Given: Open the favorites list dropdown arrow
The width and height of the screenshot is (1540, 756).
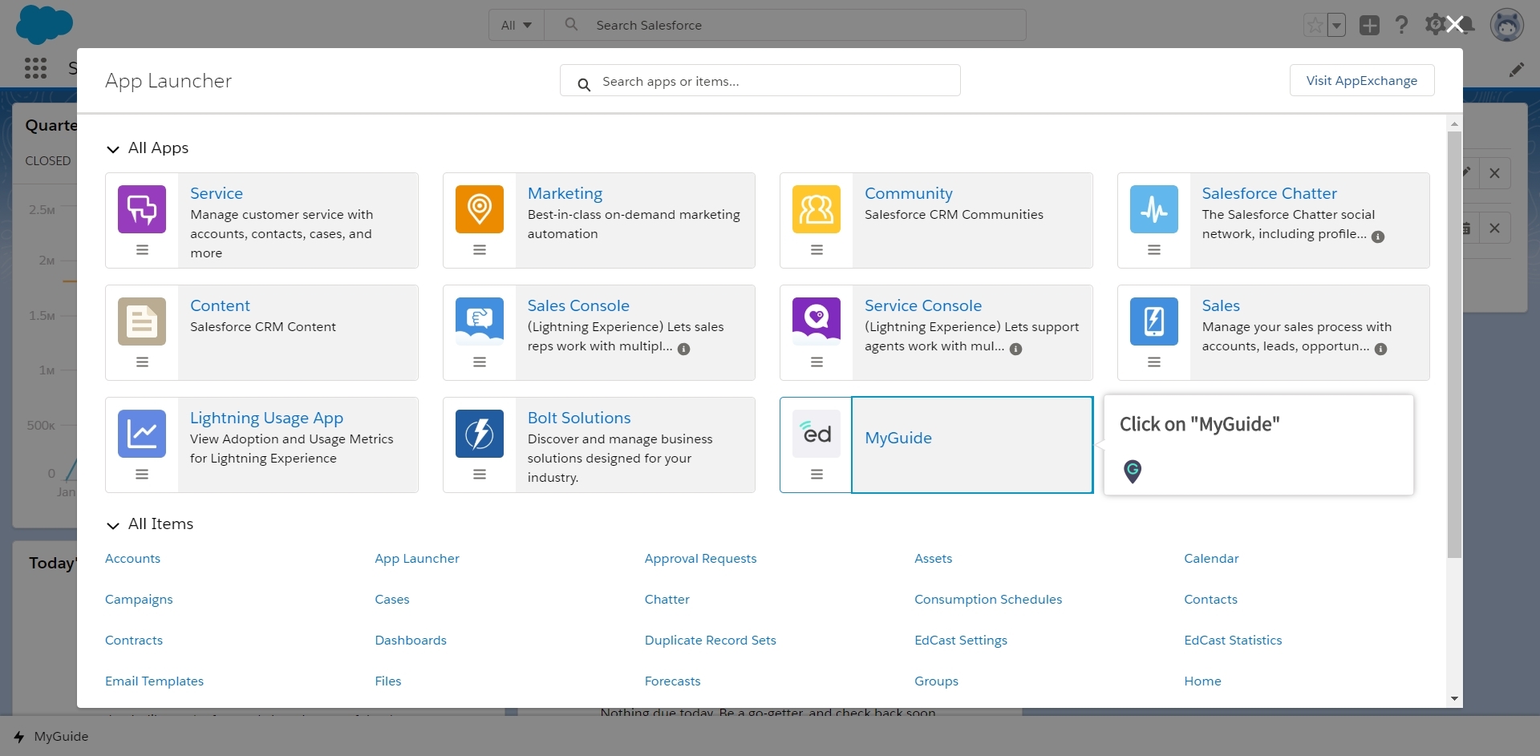Looking at the screenshot, I should 1336,25.
